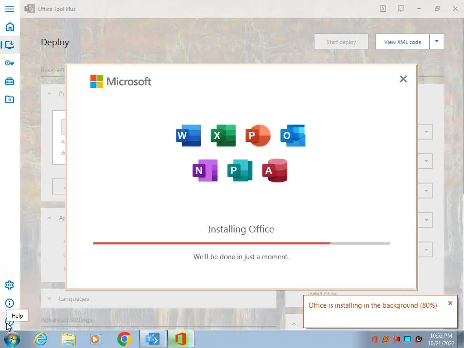Open the About info icon in sidebar
464x348 pixels.
10,303
